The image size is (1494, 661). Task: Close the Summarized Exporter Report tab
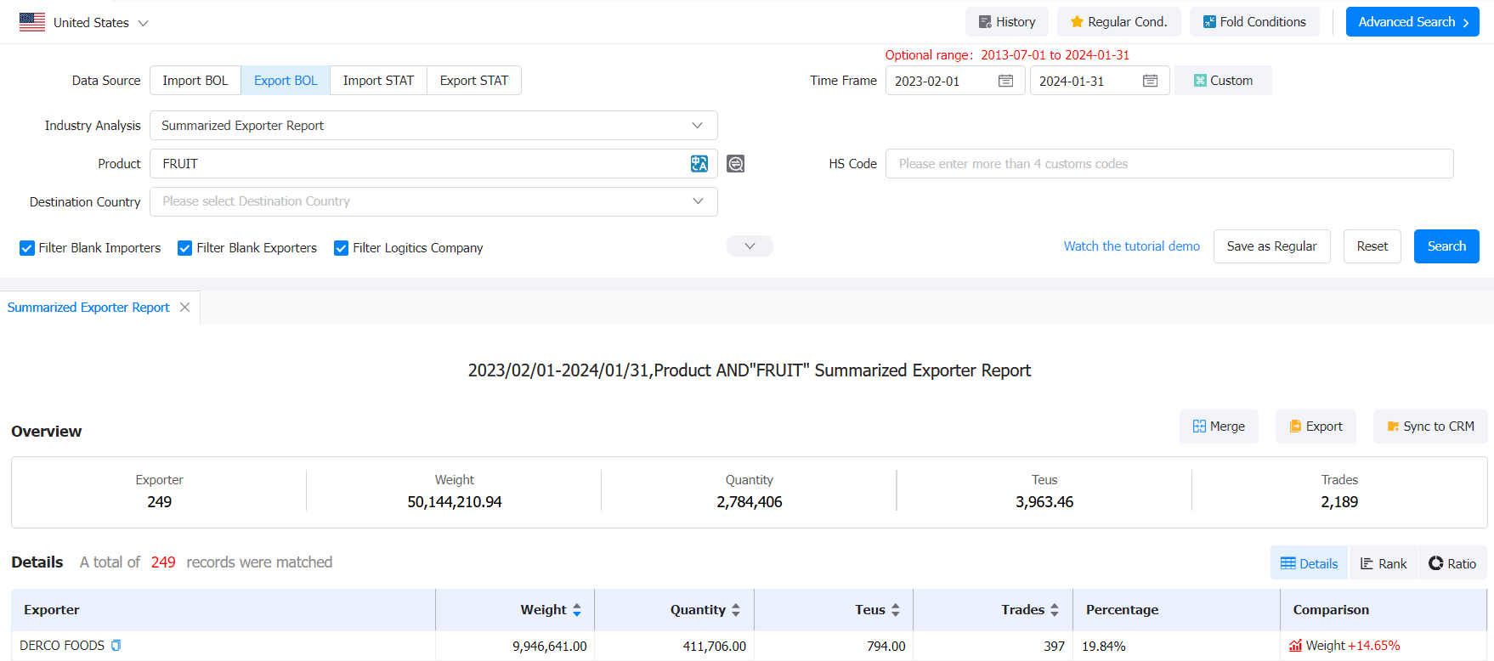[184, 308]
